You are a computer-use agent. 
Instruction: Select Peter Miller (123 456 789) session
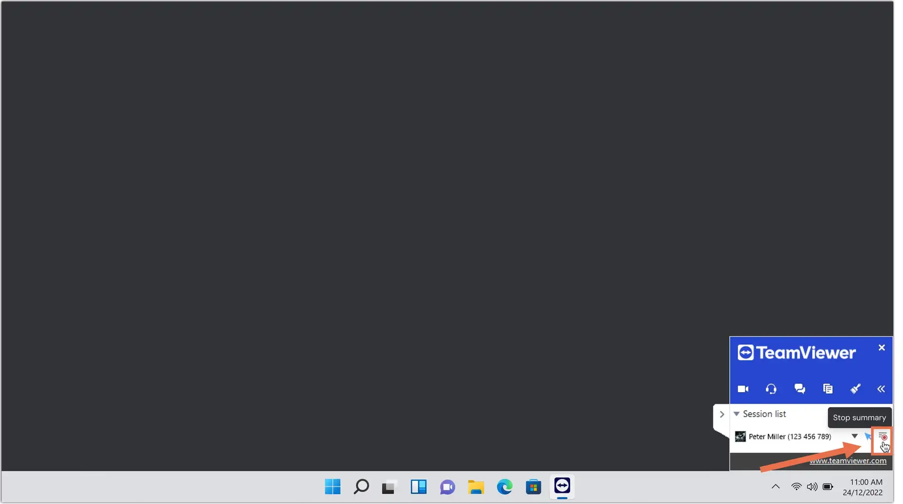789,437
